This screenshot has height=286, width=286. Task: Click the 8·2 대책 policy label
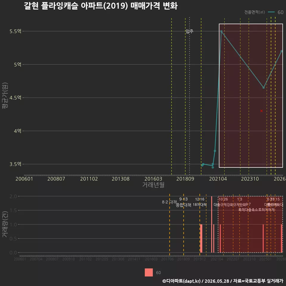point(170,202)
